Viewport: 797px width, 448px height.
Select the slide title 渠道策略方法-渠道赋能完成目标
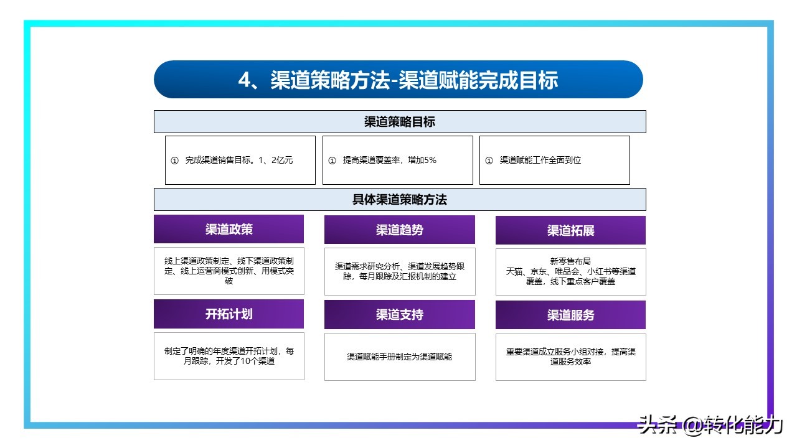click(x=398, y=80)
